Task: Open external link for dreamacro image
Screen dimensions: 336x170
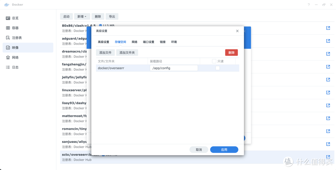Action: 328,54
